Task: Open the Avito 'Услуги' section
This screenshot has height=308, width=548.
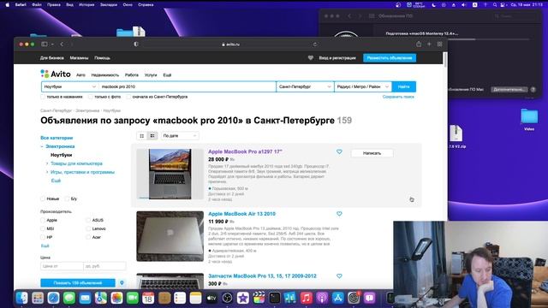Action: click(x=151, y=75)
